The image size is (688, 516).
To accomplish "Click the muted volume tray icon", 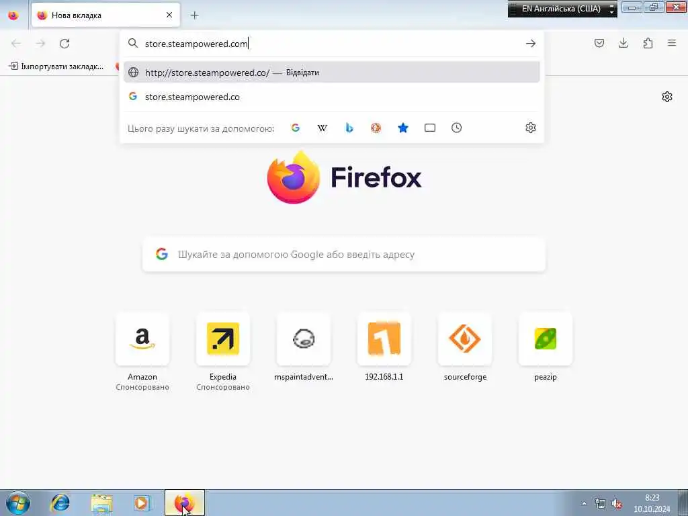I will pos(617,503).
